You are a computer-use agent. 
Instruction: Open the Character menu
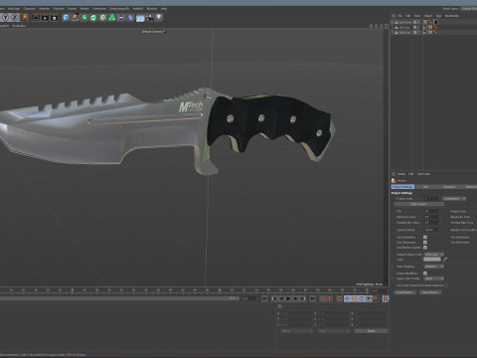click(30, 9)
